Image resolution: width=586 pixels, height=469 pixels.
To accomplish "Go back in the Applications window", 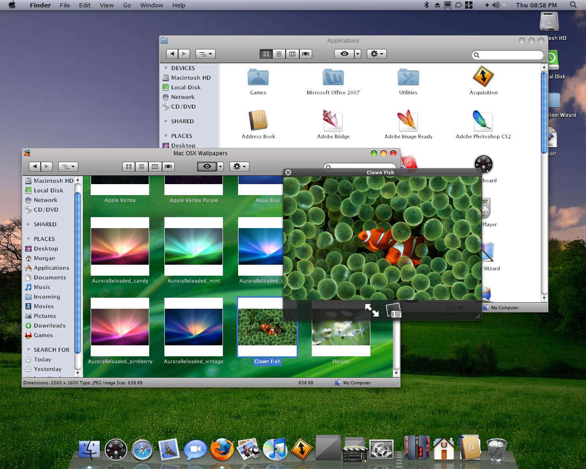I will [172, 54].
